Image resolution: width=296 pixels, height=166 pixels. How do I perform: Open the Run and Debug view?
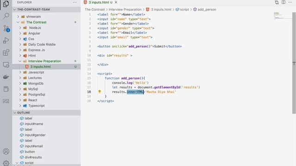[x=6, y=40]
